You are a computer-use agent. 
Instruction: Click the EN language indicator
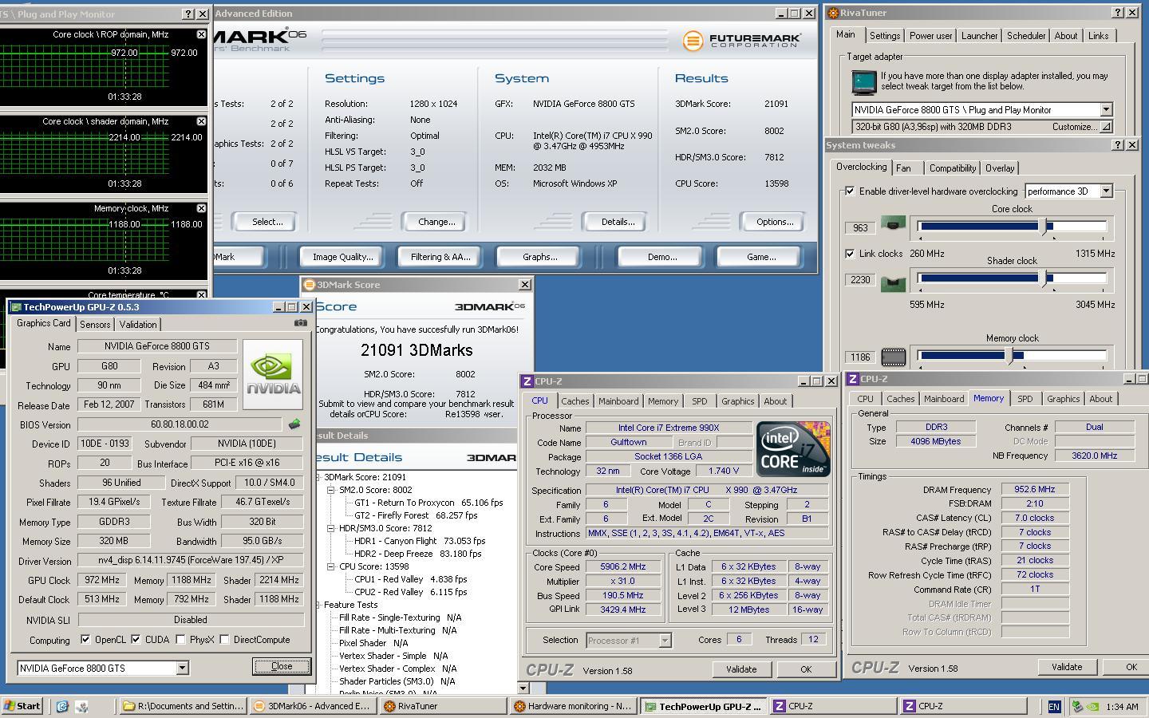coord(1054,706)
